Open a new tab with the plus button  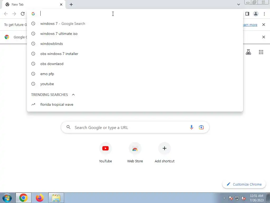[x=71, y=4]
